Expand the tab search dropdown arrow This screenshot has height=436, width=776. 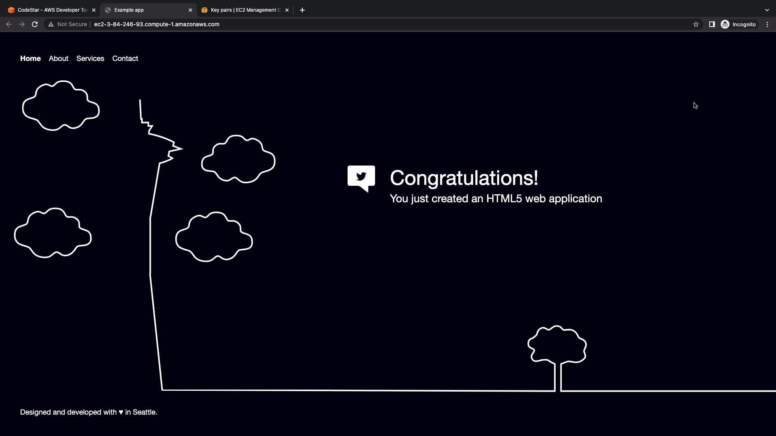767,10
